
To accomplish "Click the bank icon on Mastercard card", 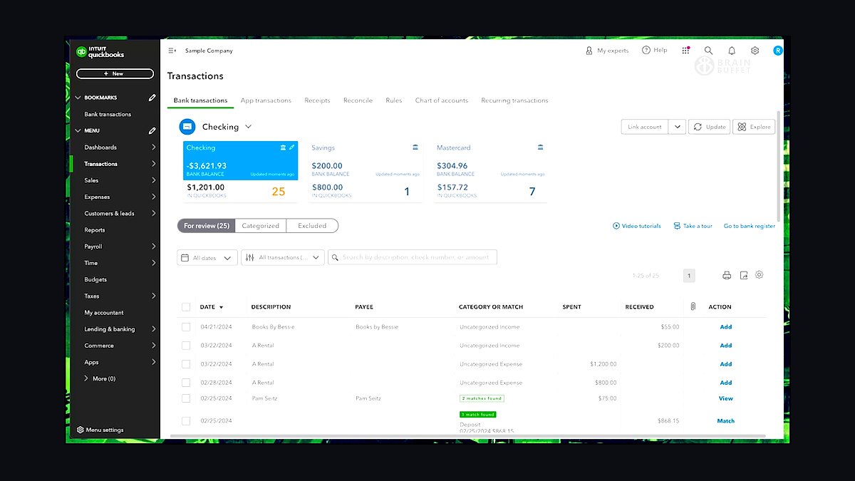I will pyautogui.click(x=541, y=148).
